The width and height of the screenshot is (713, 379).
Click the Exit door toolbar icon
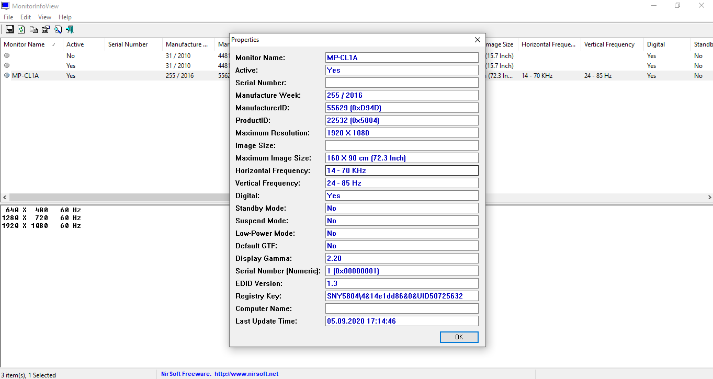70,29
